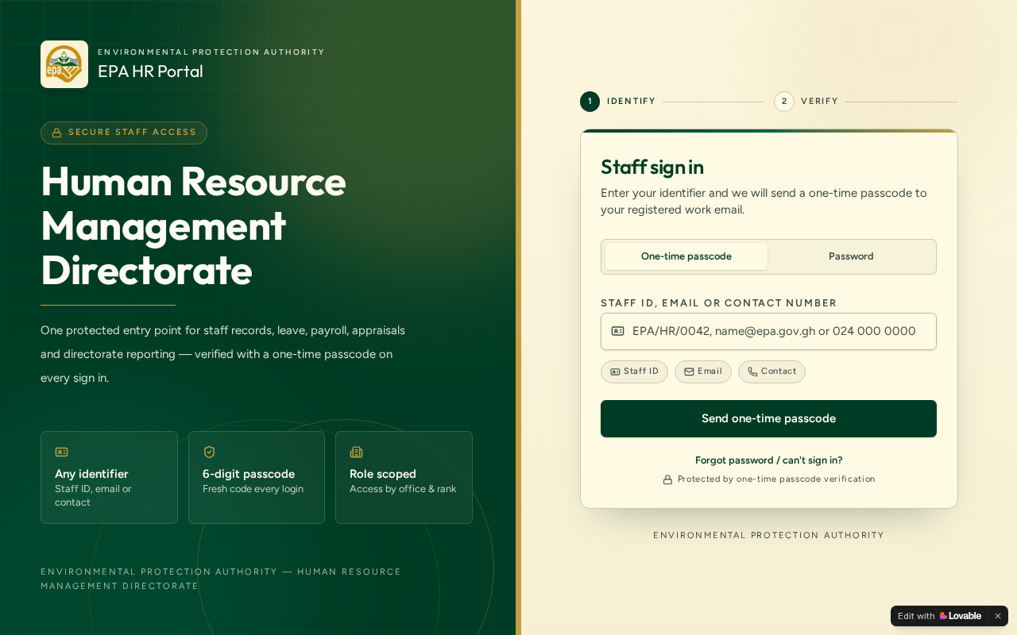1017x635 pixels.
Task: Click the Enter your identifier instruction text
Action: pyautogui.click(x=764, y=202)
